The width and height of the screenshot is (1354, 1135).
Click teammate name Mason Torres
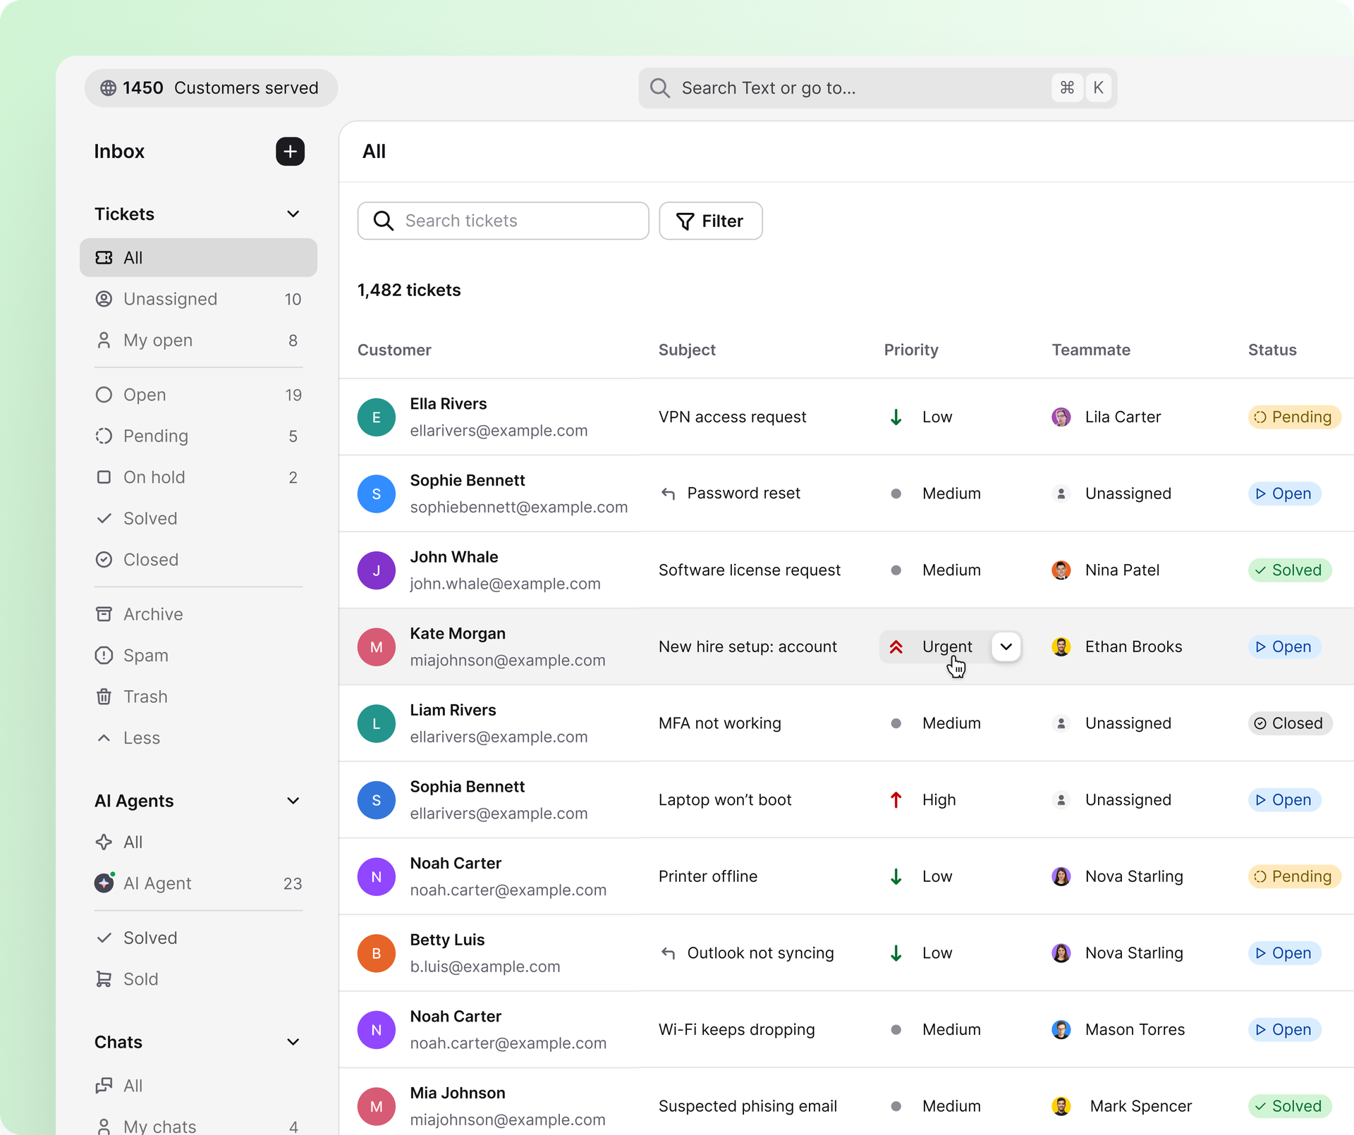point(1135,1029)
